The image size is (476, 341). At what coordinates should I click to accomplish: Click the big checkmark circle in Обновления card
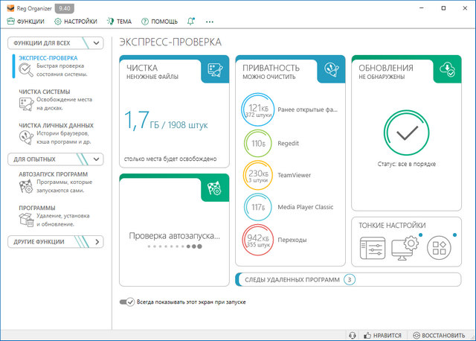point(406,133)
